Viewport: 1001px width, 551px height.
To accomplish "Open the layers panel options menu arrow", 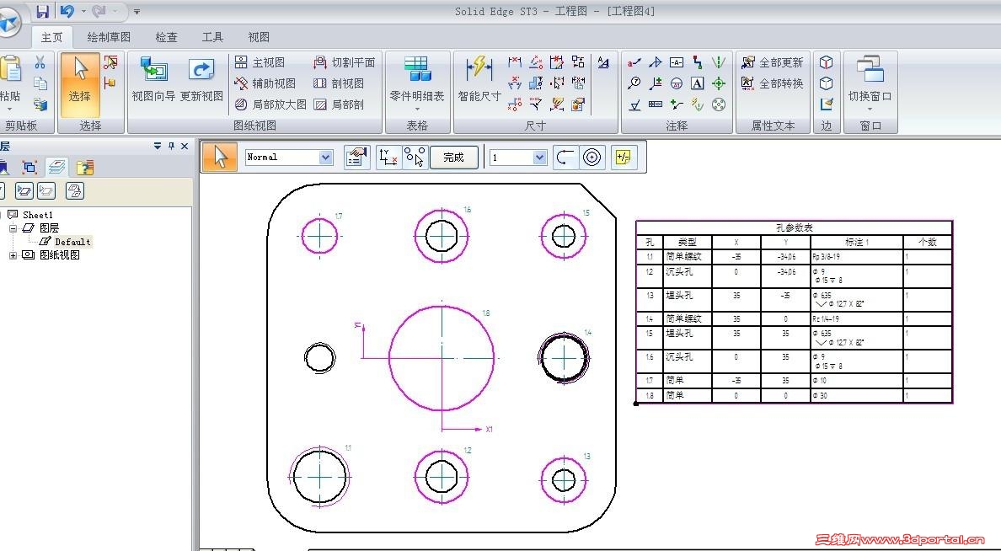I will tap(157, 147).
